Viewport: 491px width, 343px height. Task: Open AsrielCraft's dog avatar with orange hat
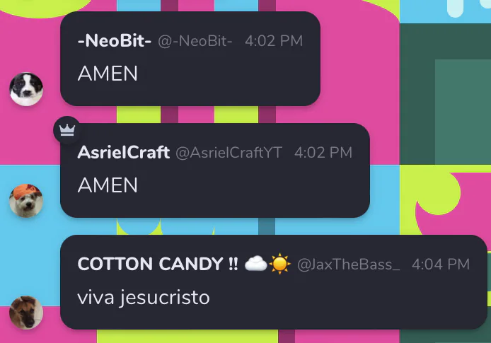pyautogui.click(x=26, y=201)
